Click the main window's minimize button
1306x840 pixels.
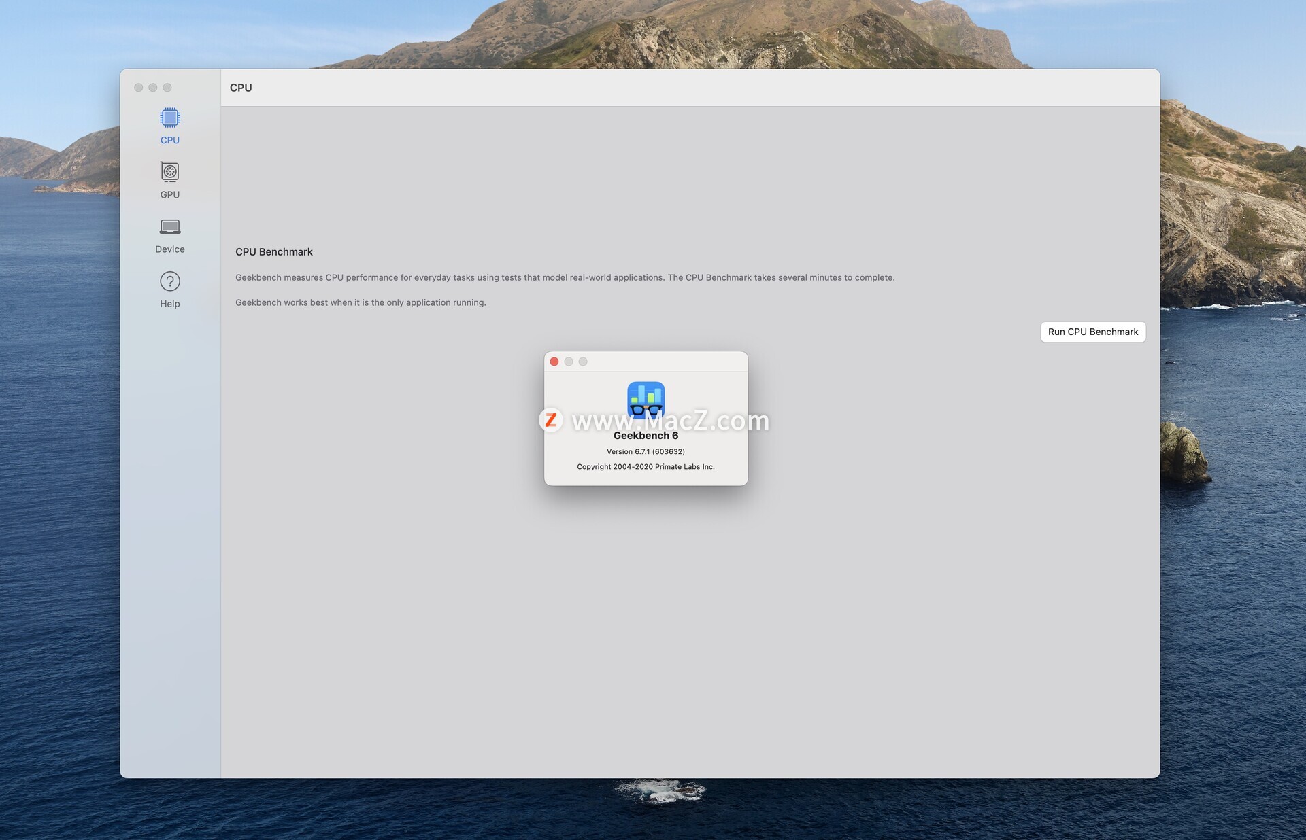(x=153, y=88)
